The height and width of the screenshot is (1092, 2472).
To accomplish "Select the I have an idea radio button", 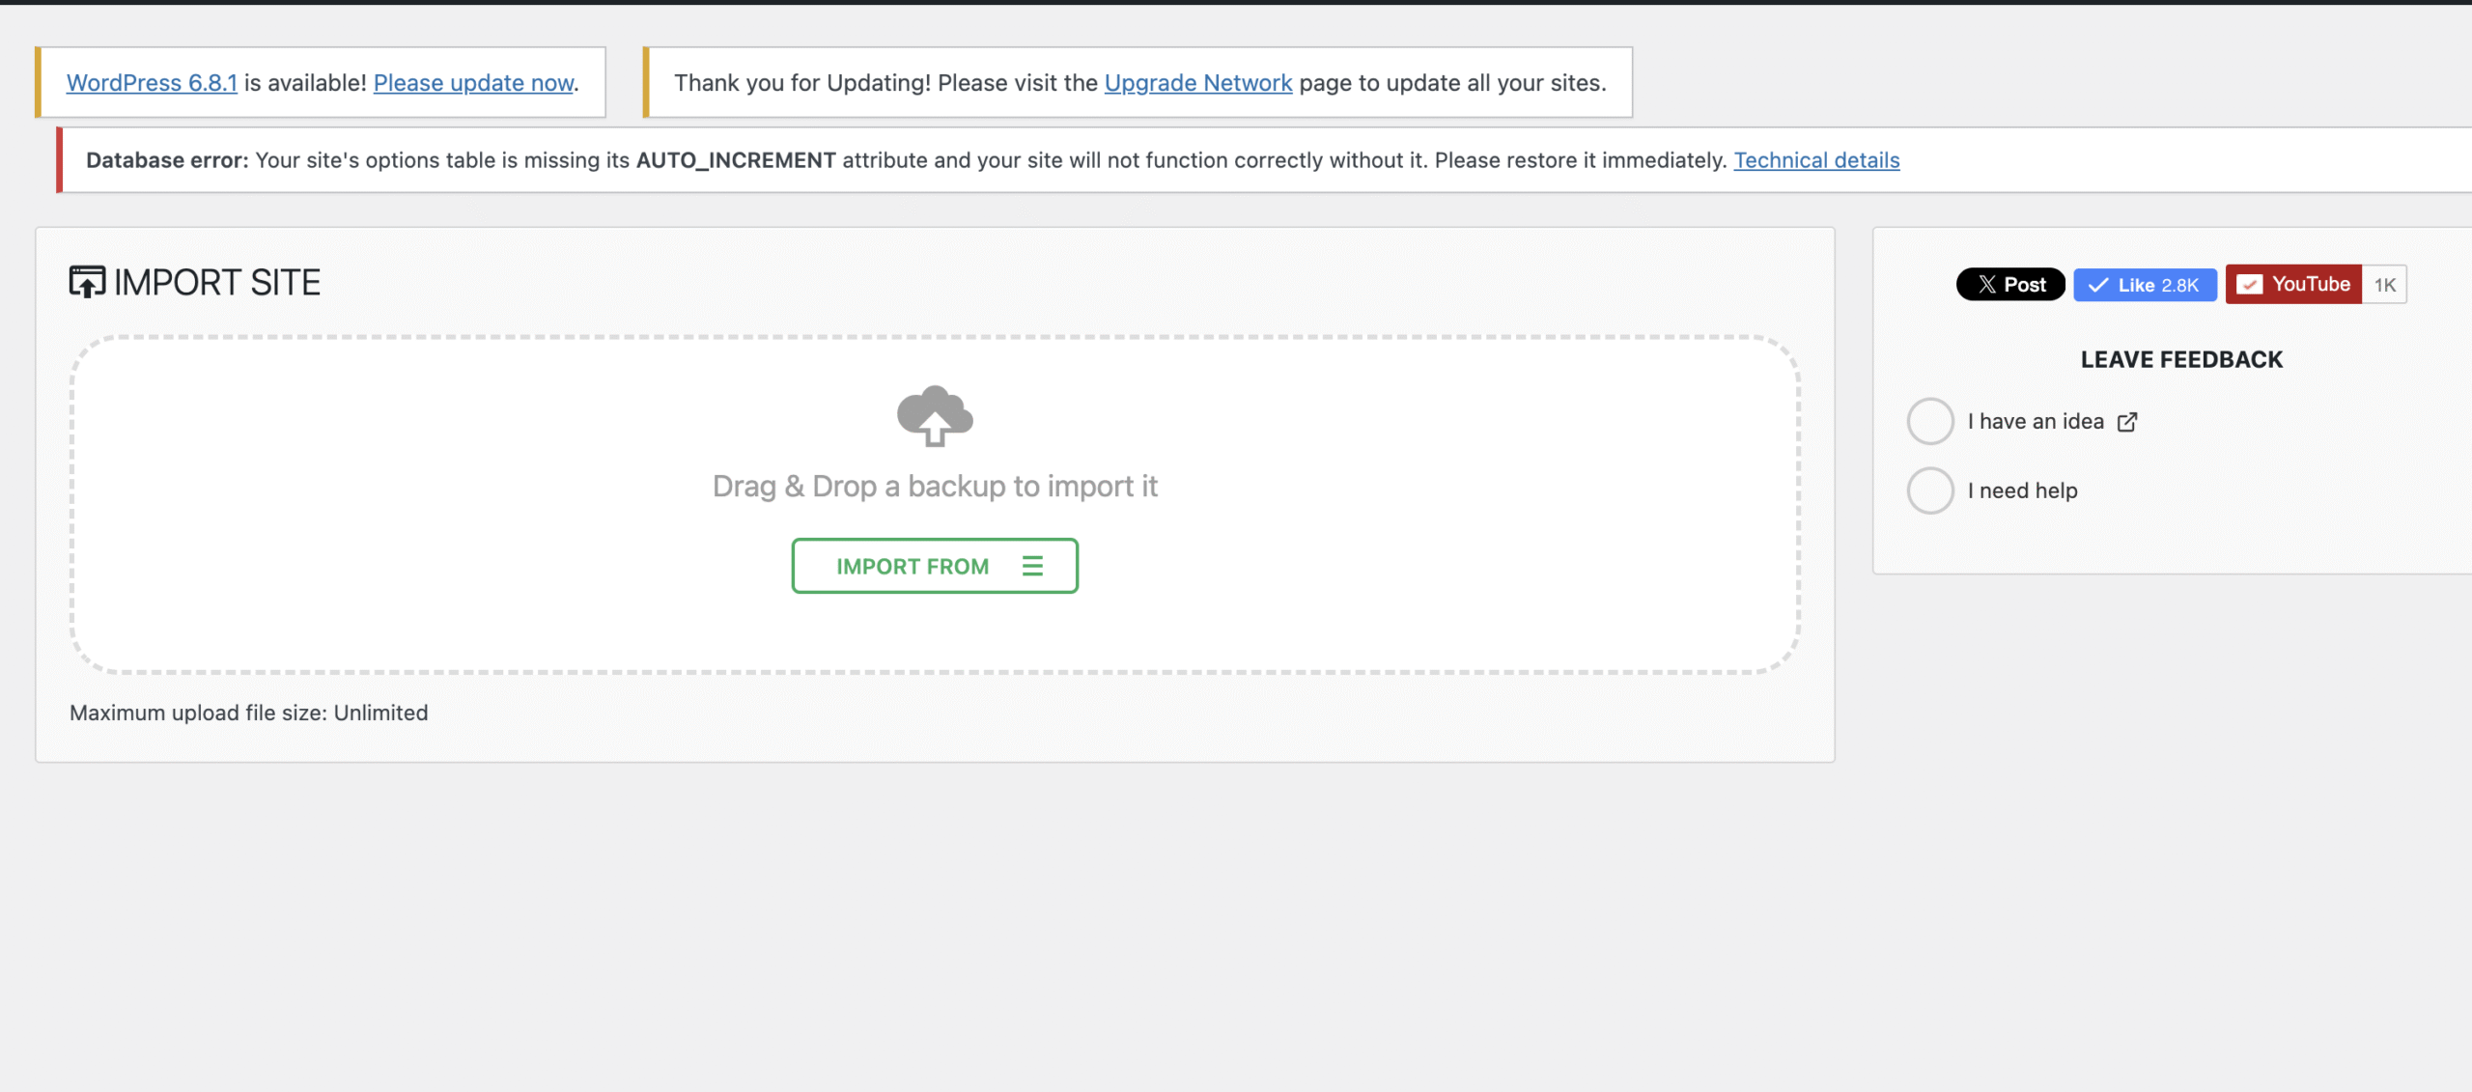I will click(1930, 421).
